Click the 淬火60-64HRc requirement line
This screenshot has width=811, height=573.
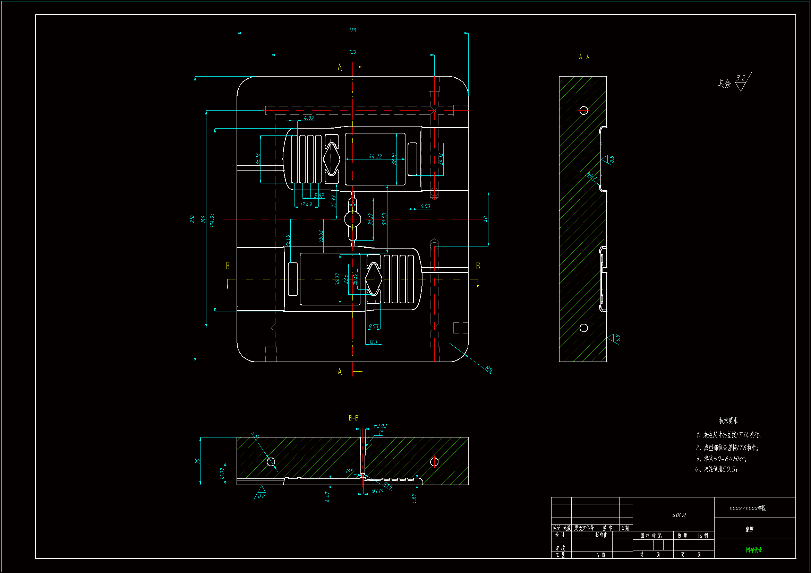(x=721, y=459)
